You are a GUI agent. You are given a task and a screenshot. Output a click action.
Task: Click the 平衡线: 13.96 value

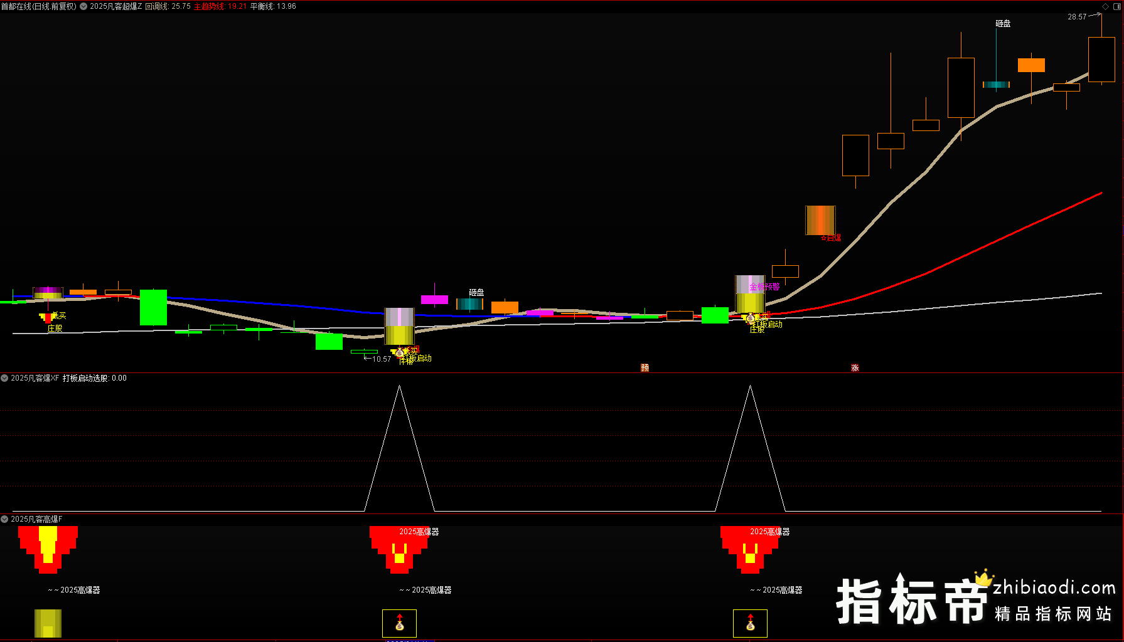(273, 6)
